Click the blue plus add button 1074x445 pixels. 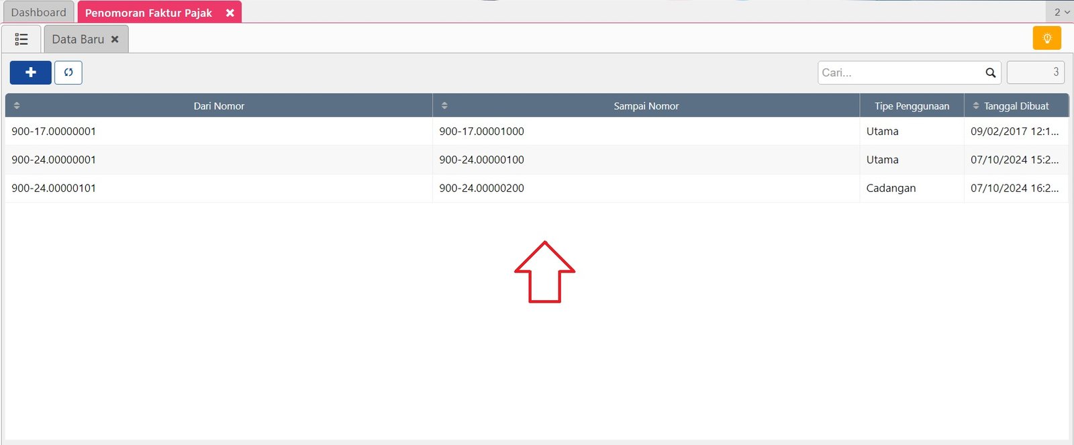[30, 72]
